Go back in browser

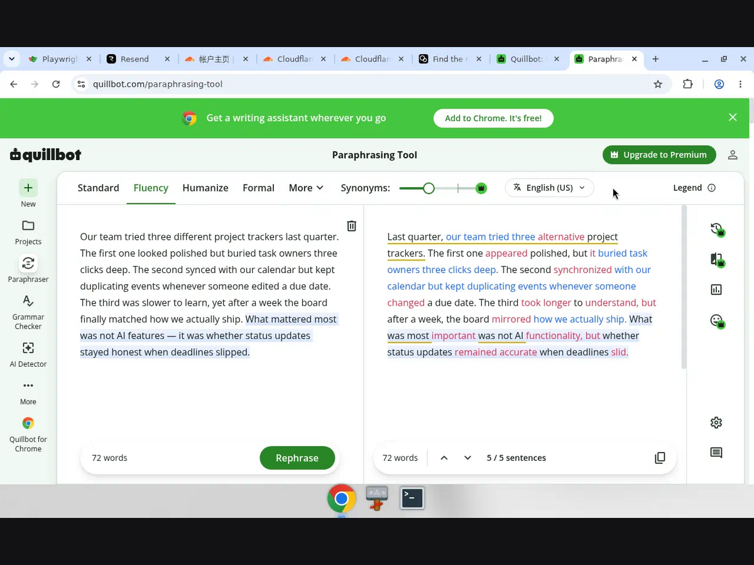click(14, 84)
